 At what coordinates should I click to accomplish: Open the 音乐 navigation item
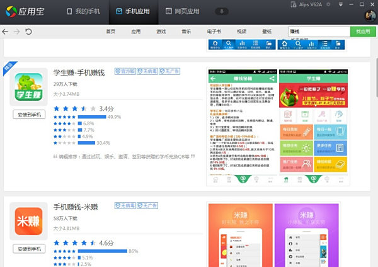(186, 31)
